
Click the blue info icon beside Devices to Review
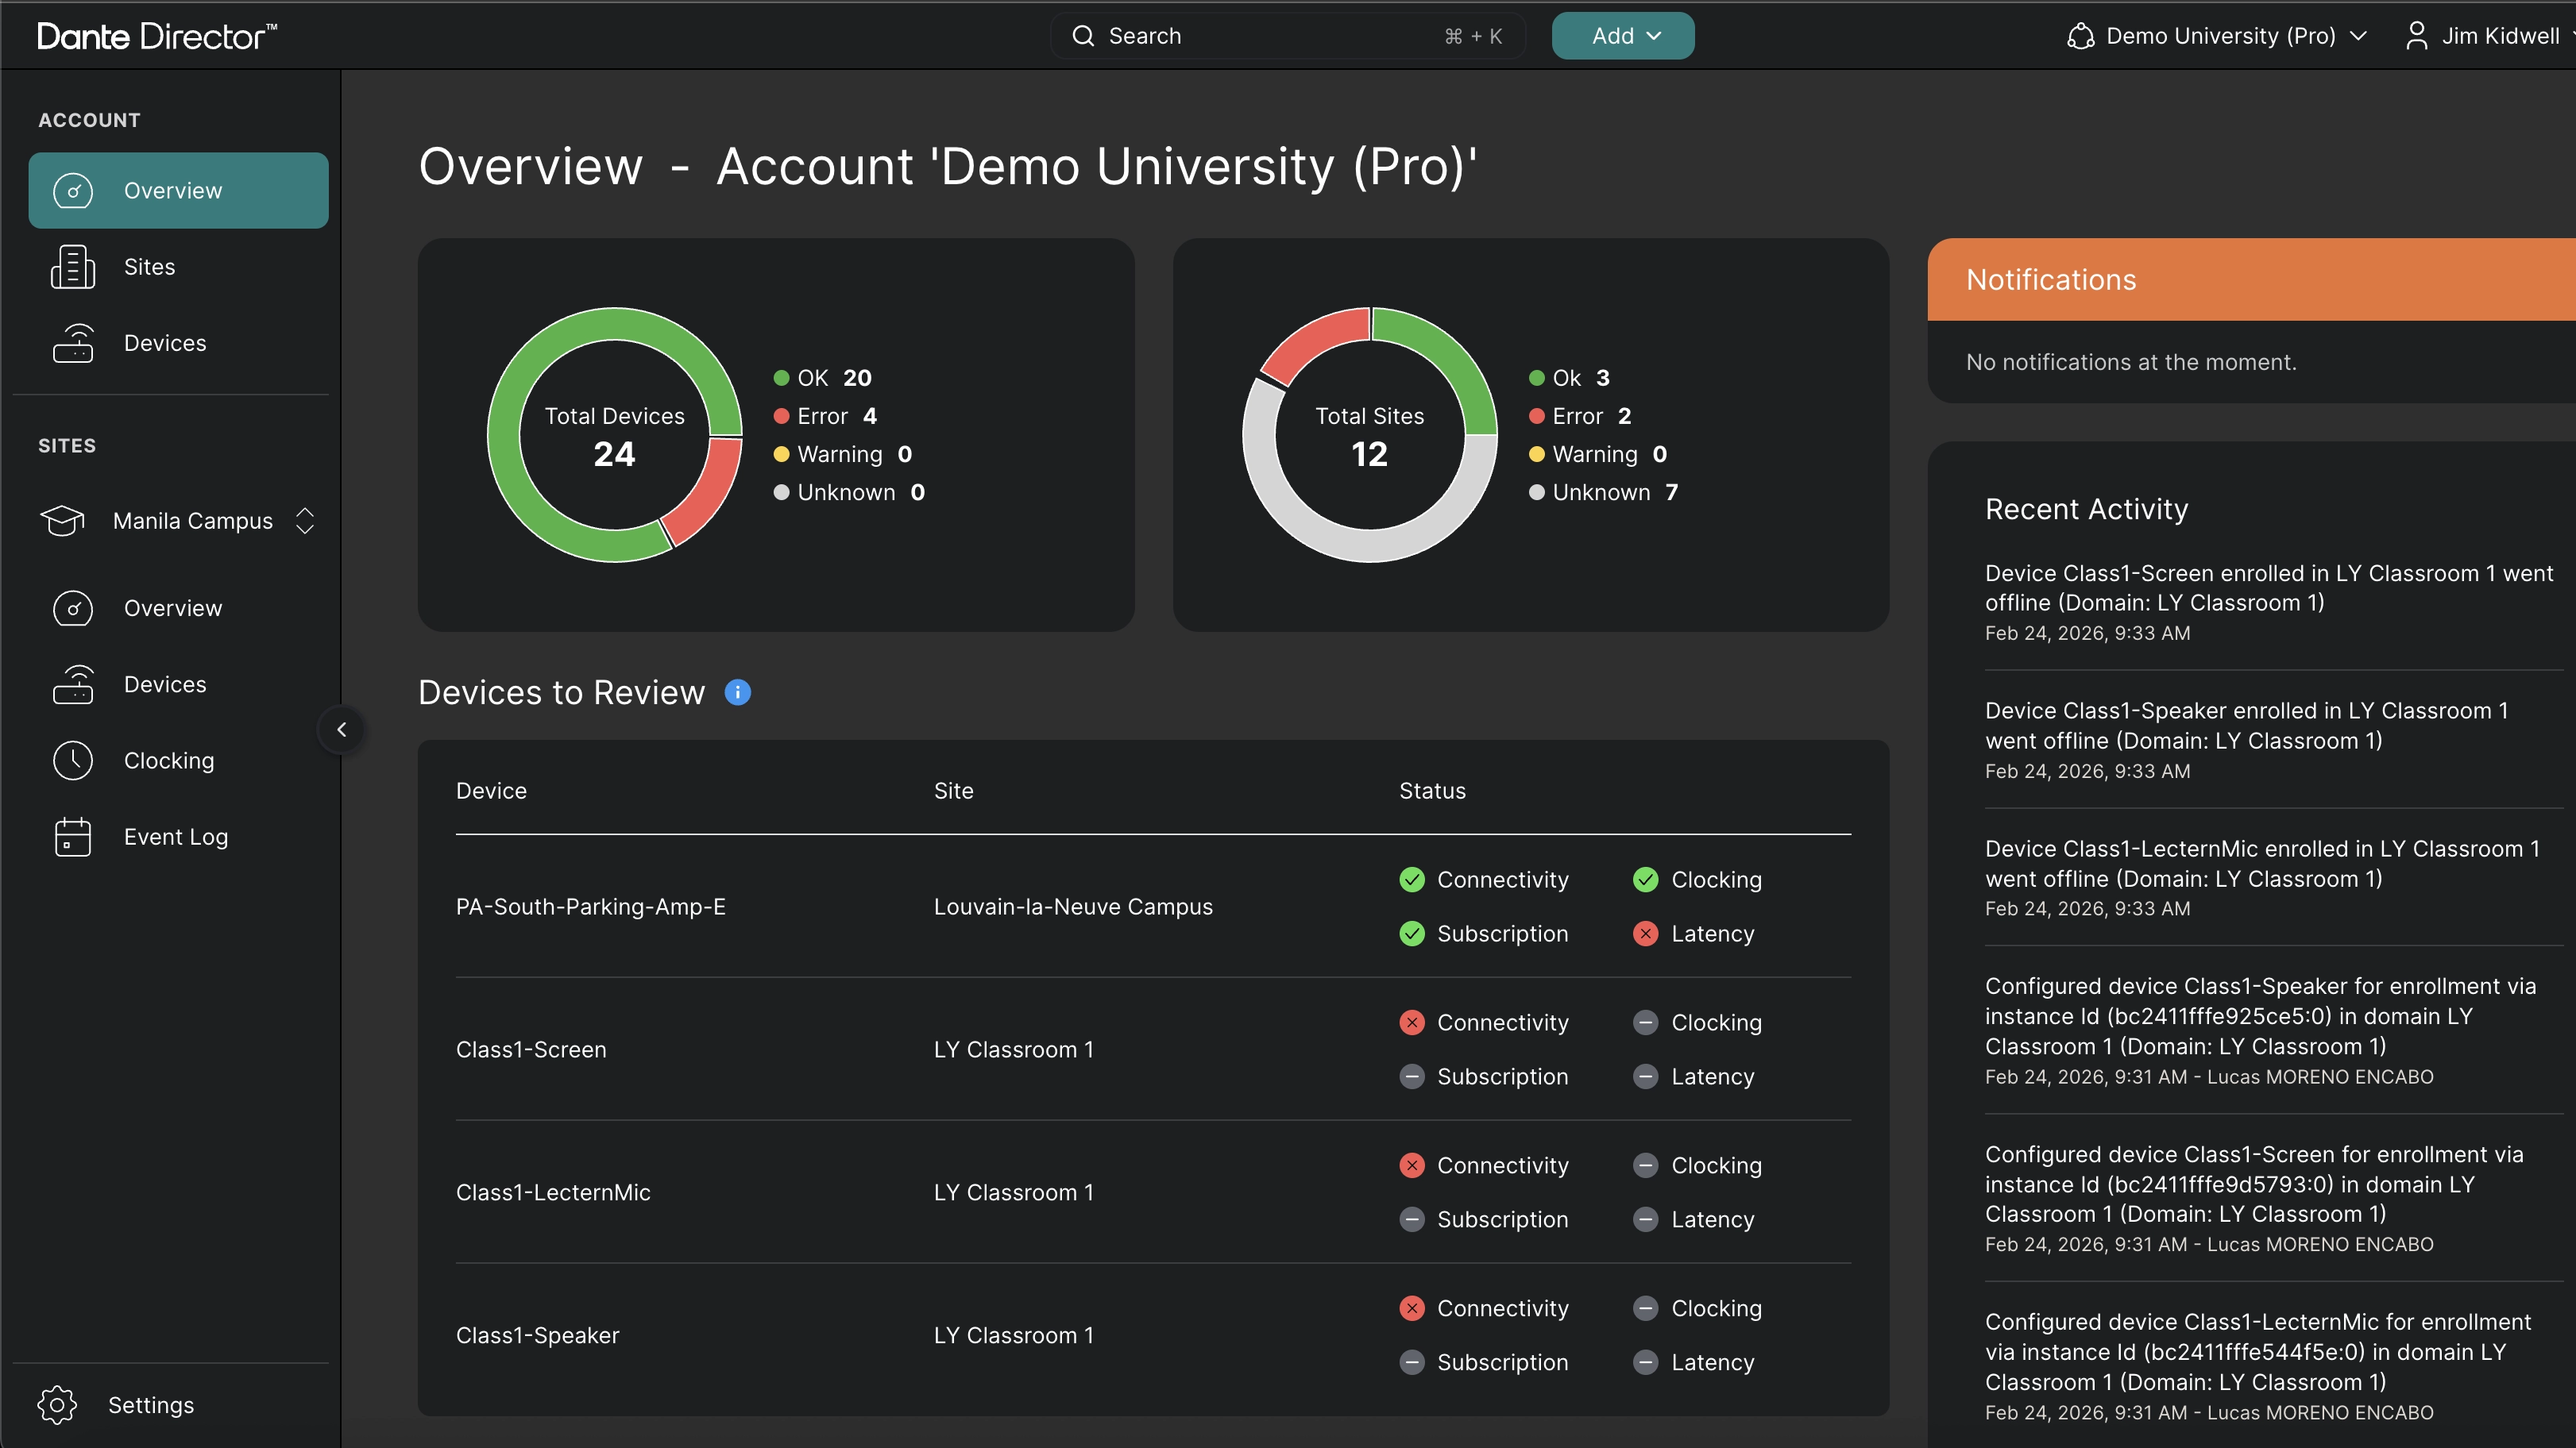[737, 692]
